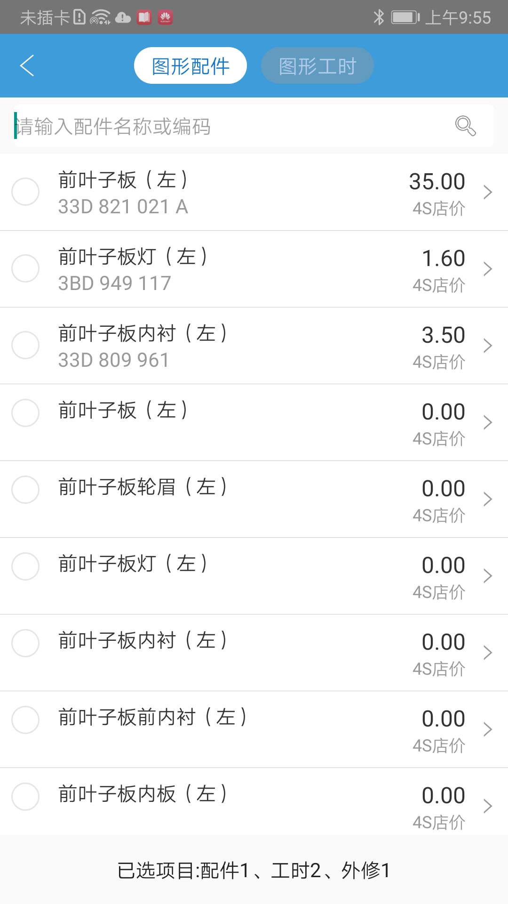Viewport: 508px width, 904px height.
Task: Focus the 请输入配件名称或编码 search field
Action: coord(230,126)
